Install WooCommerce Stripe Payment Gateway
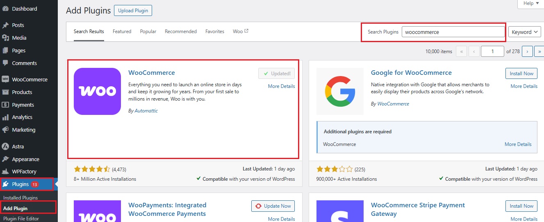Viewport: 544px width, 222px height. click(521, 206)
